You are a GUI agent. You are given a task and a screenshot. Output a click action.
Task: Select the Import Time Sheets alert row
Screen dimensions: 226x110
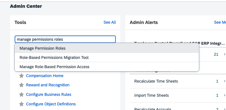(x=178, y=95)
